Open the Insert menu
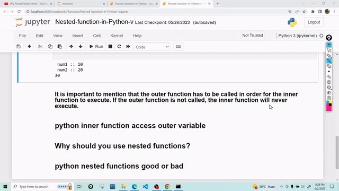Image resolution: width=339 pixels, height=191 pixels. tap(78, 36)
